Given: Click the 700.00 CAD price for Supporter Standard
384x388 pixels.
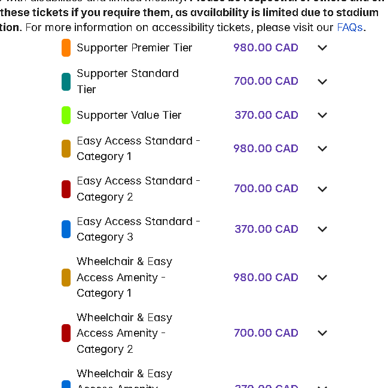Looking at the screenshot, I should [x=266, y=81].
